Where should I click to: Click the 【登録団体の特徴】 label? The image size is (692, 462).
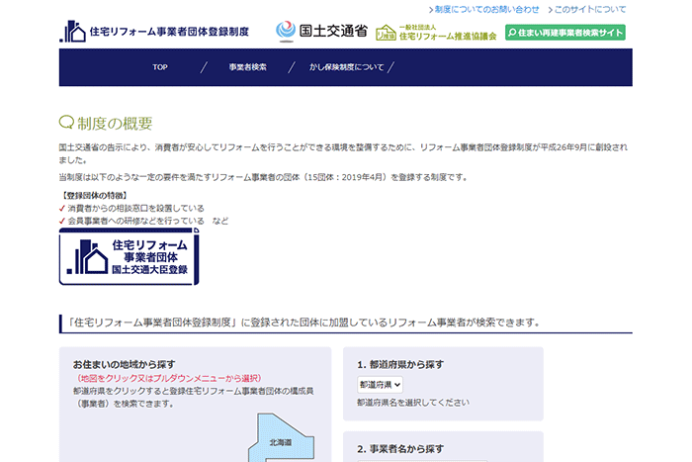pyautogui.click(x=94, y=195)
